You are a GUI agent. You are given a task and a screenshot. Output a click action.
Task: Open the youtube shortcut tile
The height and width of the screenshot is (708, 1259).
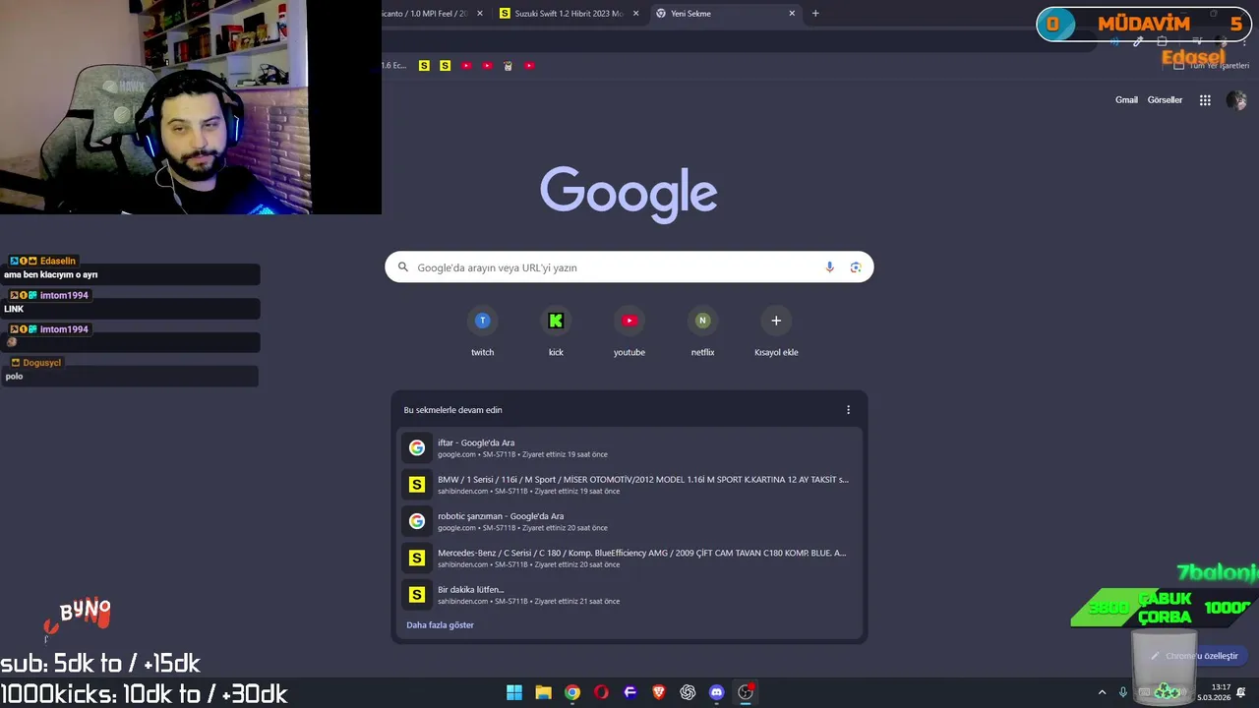629,332
